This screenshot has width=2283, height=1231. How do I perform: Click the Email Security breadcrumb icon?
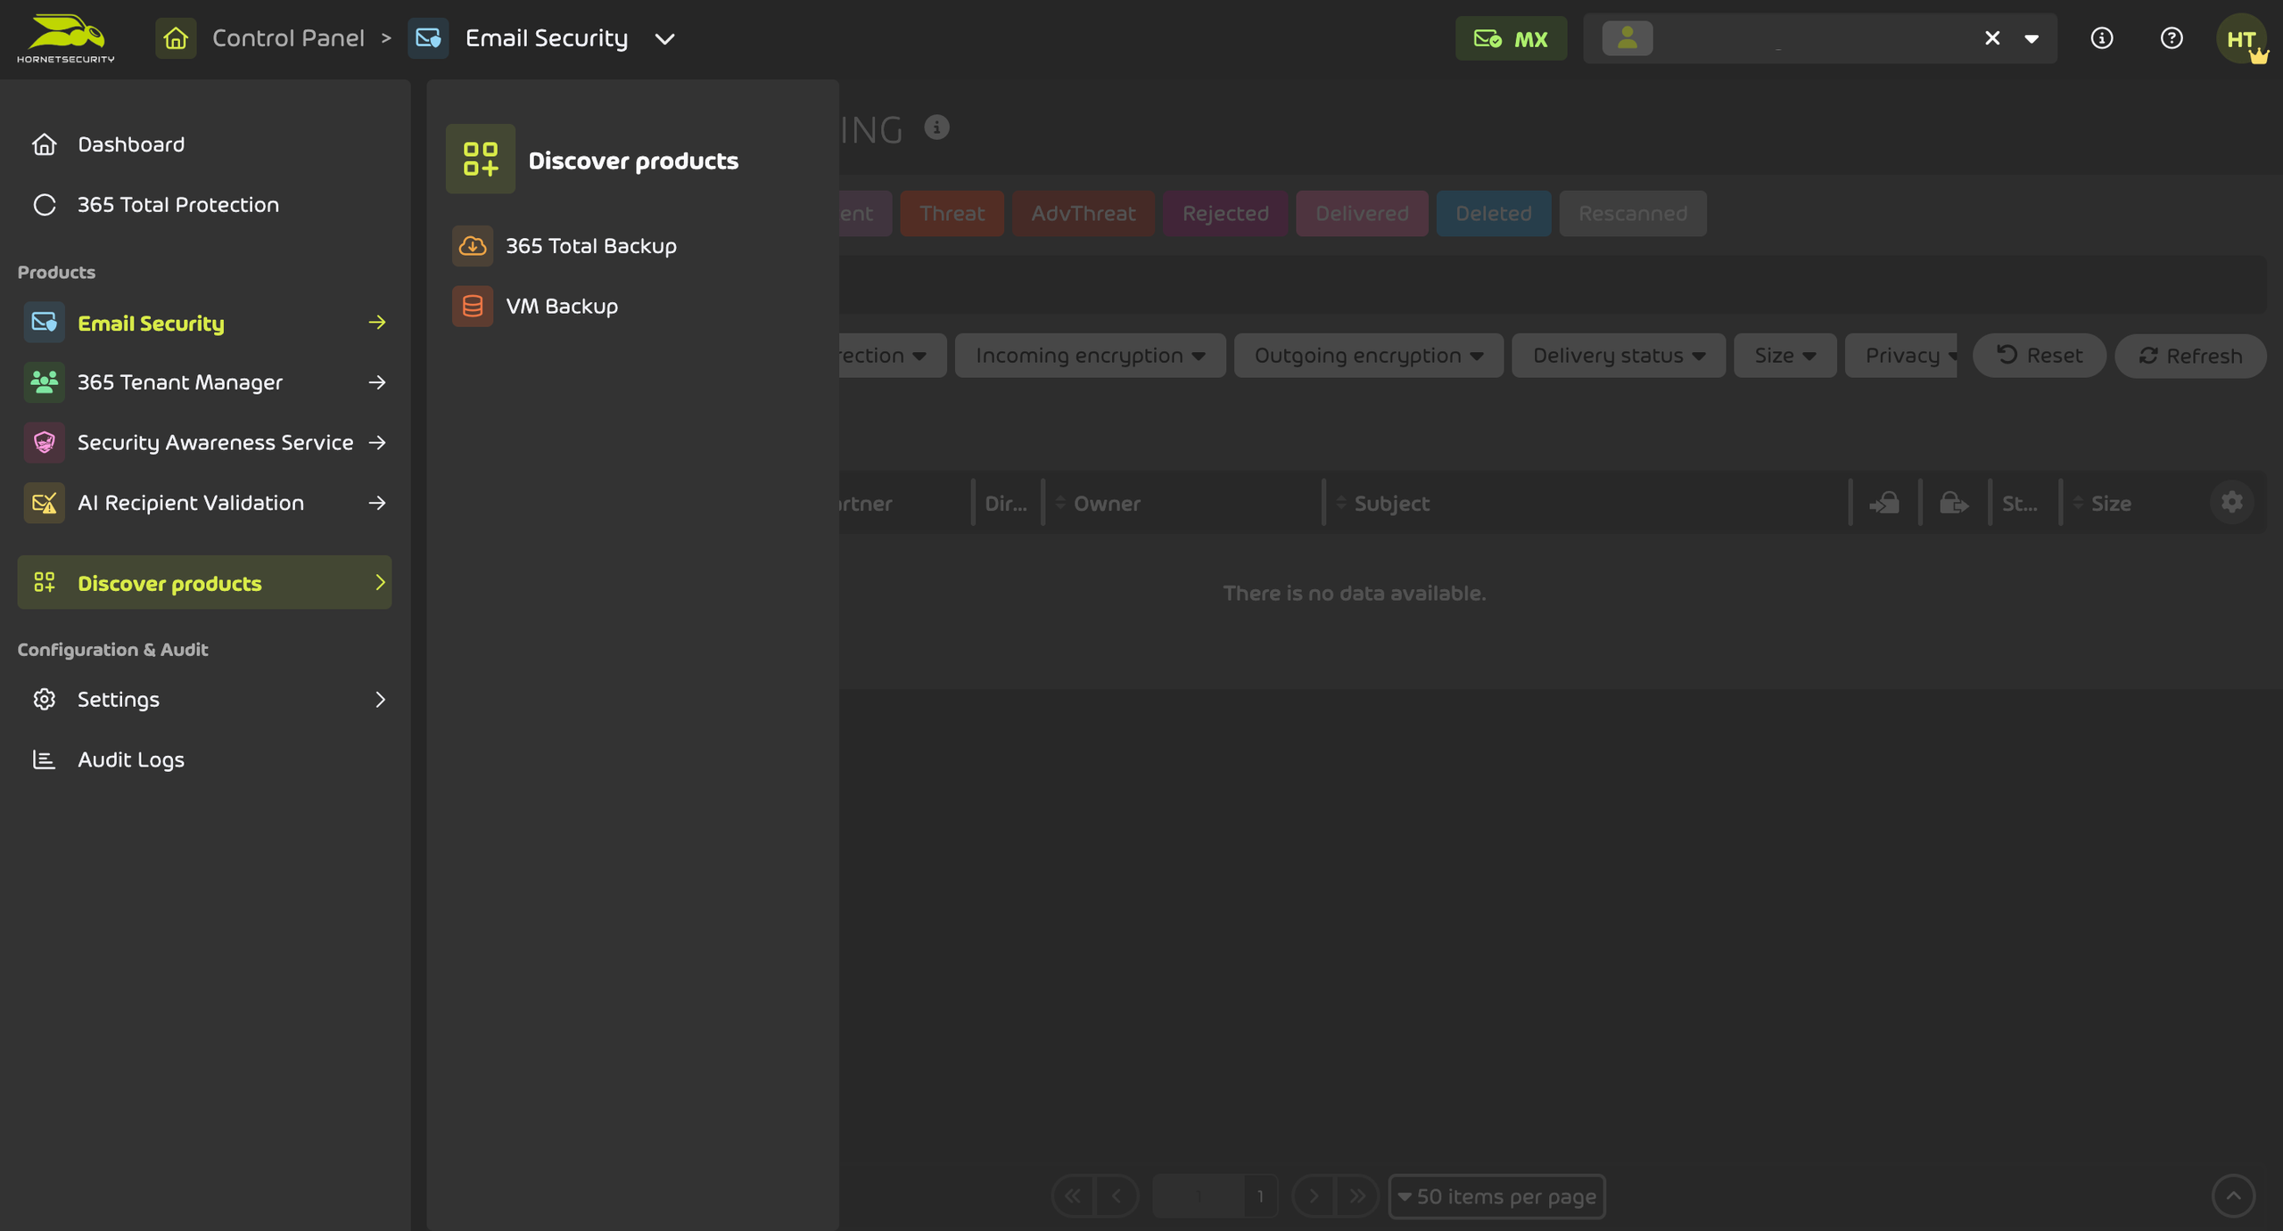pyautogui.click(x=428, y=38)
